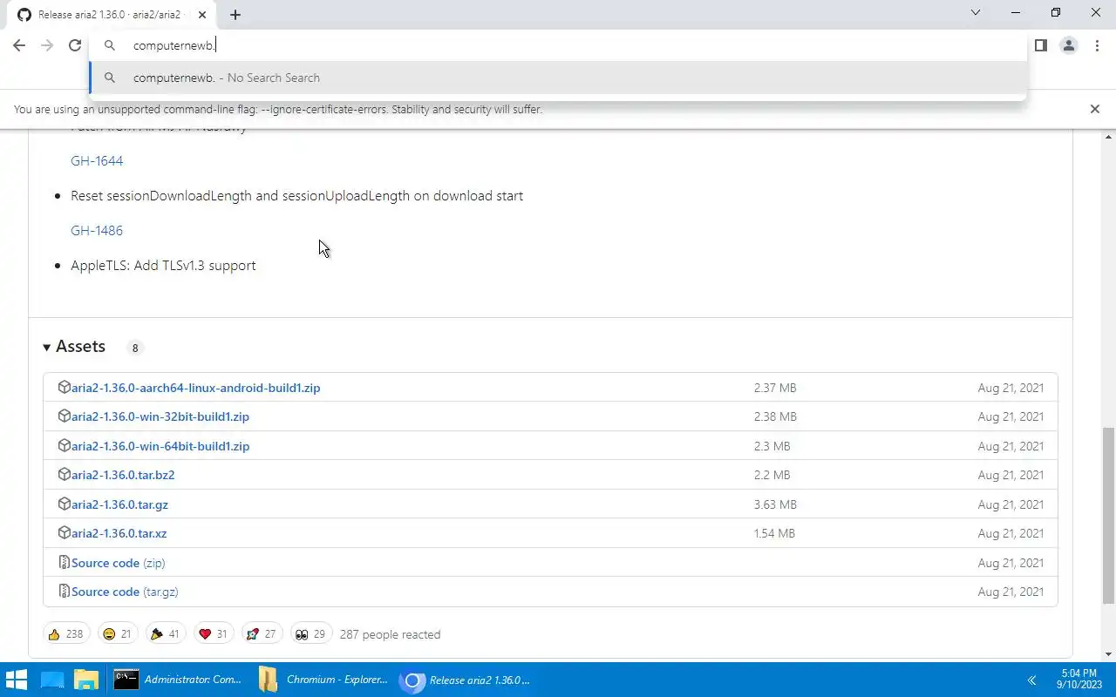The height and width of the screenshot is (697, 1116).
Task: Open the desktop icon in the taskbar
Action: pos(52,680)
